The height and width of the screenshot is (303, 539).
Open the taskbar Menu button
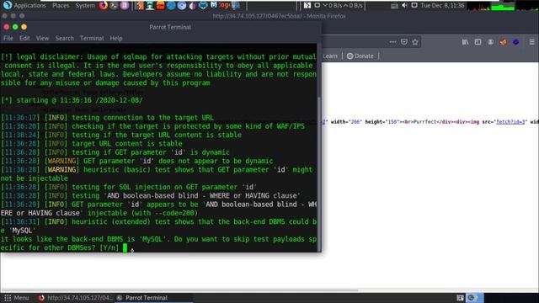point(17,298)
